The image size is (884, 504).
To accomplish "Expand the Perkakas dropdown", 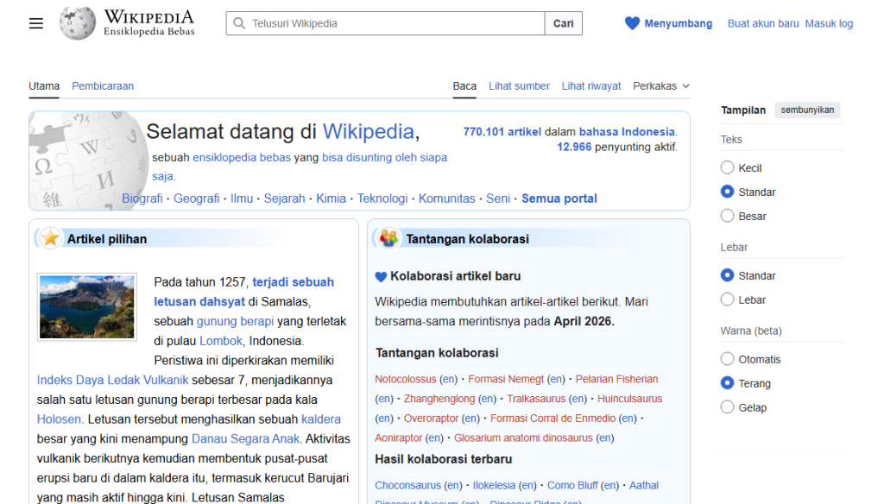I will [x=661, y=85].
